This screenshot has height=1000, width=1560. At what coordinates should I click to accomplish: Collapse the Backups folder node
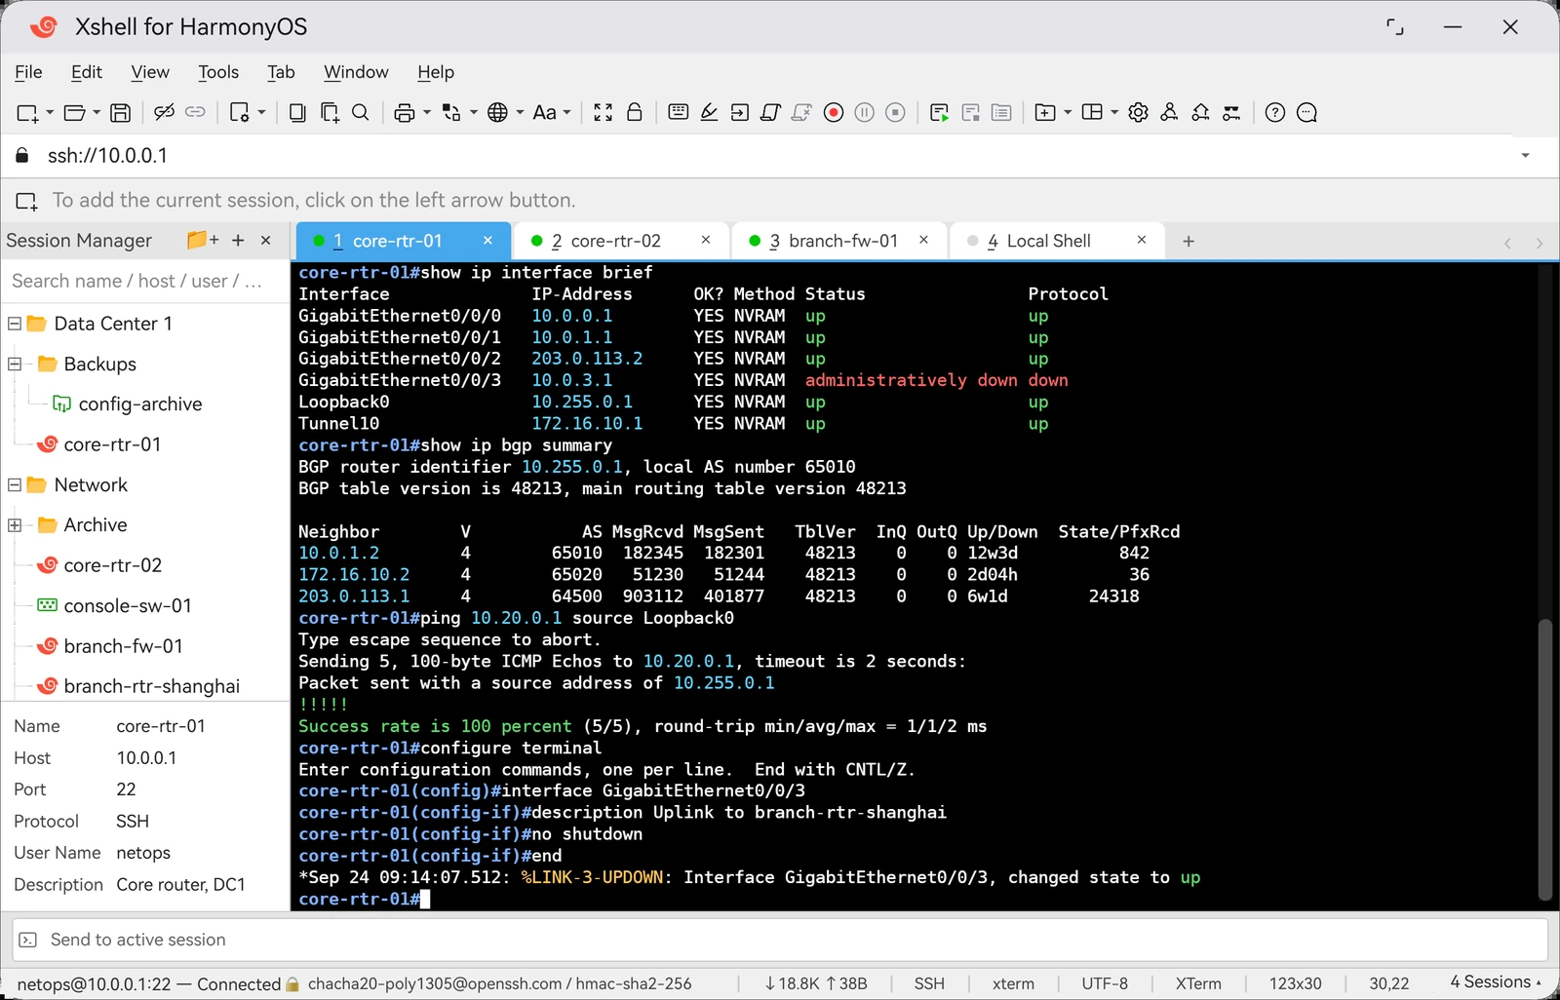[x=15, y=364]
